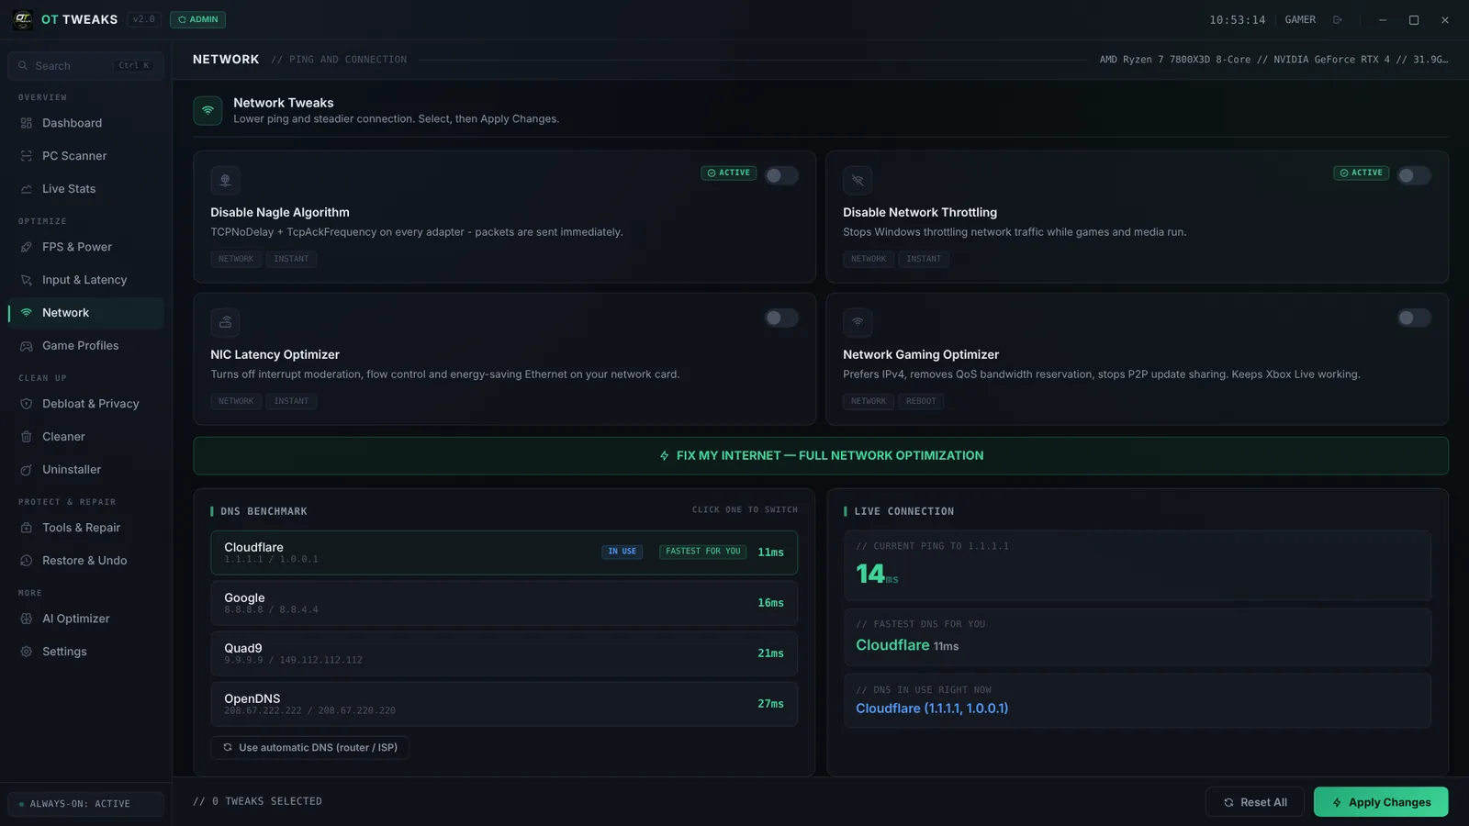Viewport: 1469px width, 826px height.
Task: Click the FPS & Power rocket icon
Action: tap(27, 247)
